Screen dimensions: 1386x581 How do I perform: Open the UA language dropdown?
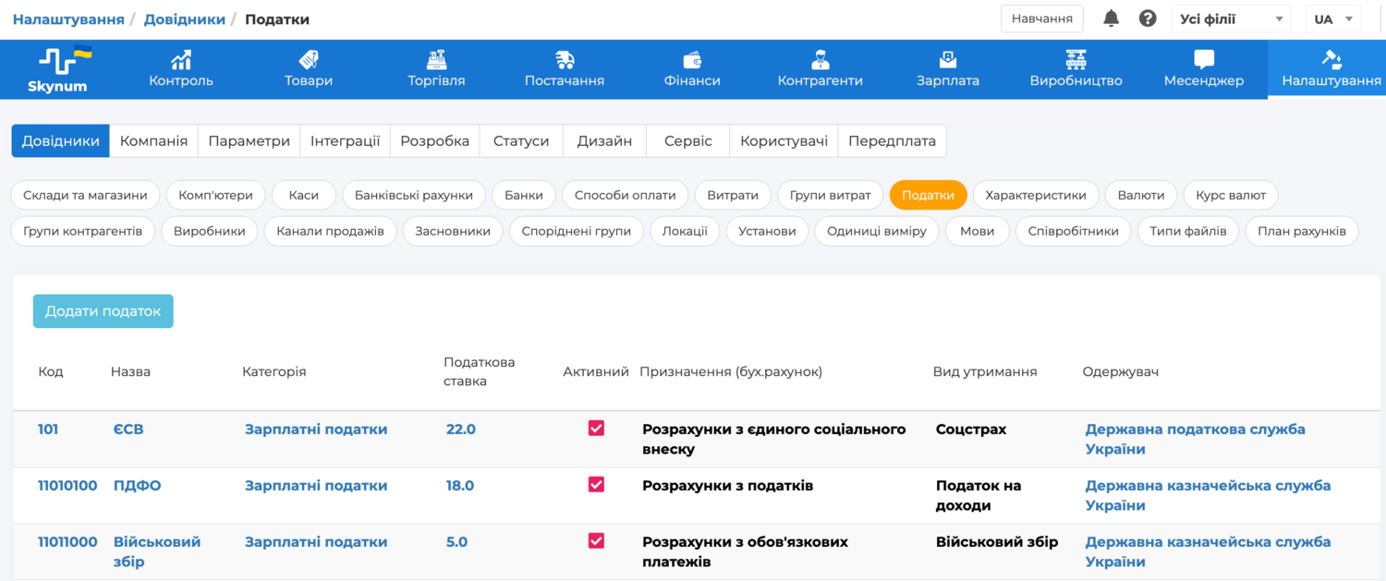point(1332,18)
